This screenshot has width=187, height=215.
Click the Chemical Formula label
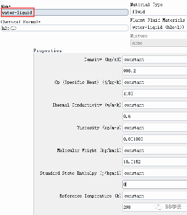coord(21,22)
